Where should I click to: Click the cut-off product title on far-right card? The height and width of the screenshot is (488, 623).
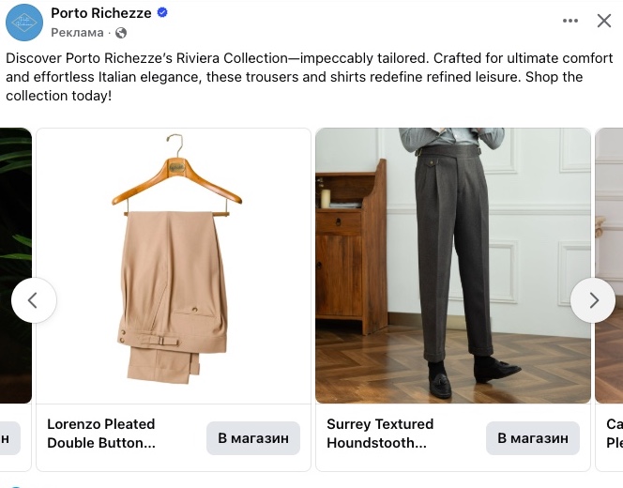pos(615,434)
